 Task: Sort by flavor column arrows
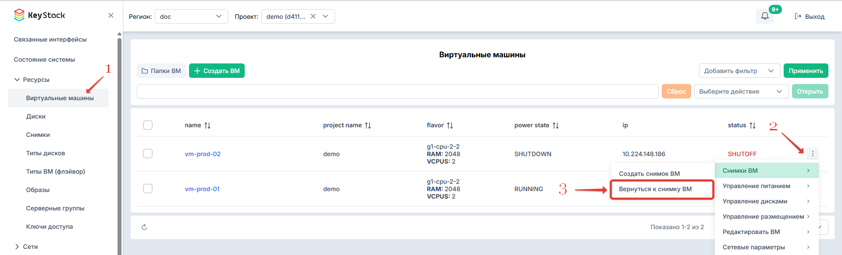450,126
